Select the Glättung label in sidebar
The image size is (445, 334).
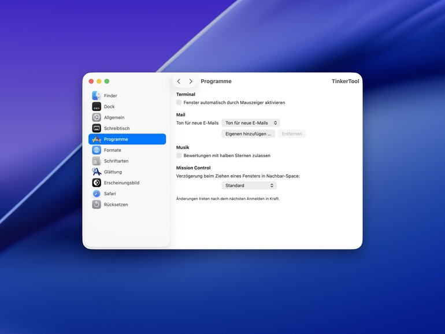point(113,172)
